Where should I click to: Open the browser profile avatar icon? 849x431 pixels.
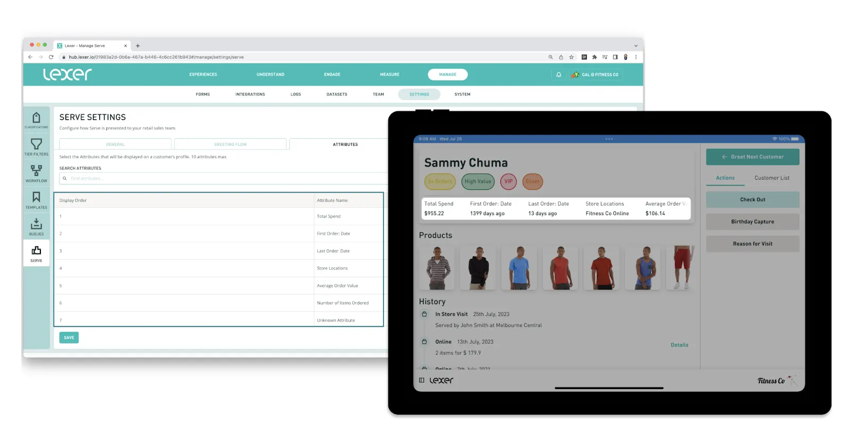[x=626, y=57]
